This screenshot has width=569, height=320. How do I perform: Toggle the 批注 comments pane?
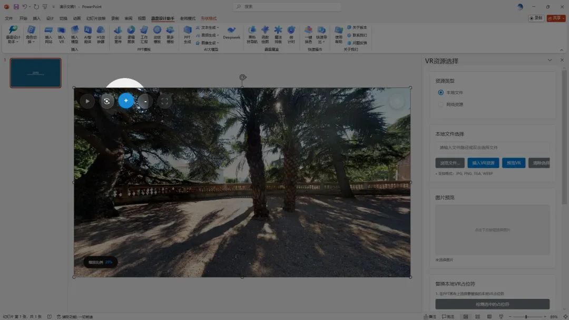(448, 317)
